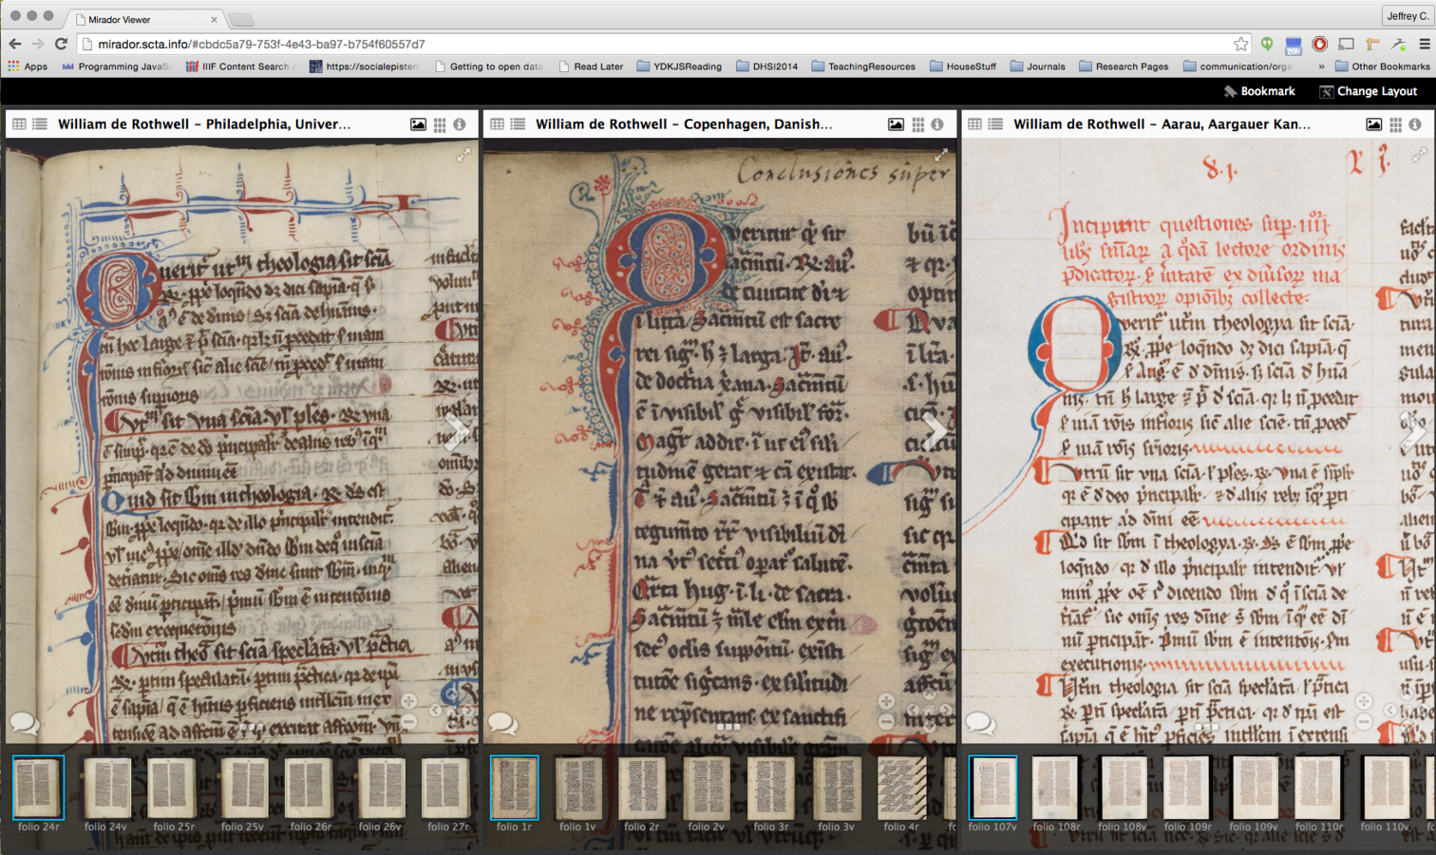Screen dimensions: 1436x855
Task: Select folio 110v thumbnail in Aarau strip
Action: point(1386,788)
